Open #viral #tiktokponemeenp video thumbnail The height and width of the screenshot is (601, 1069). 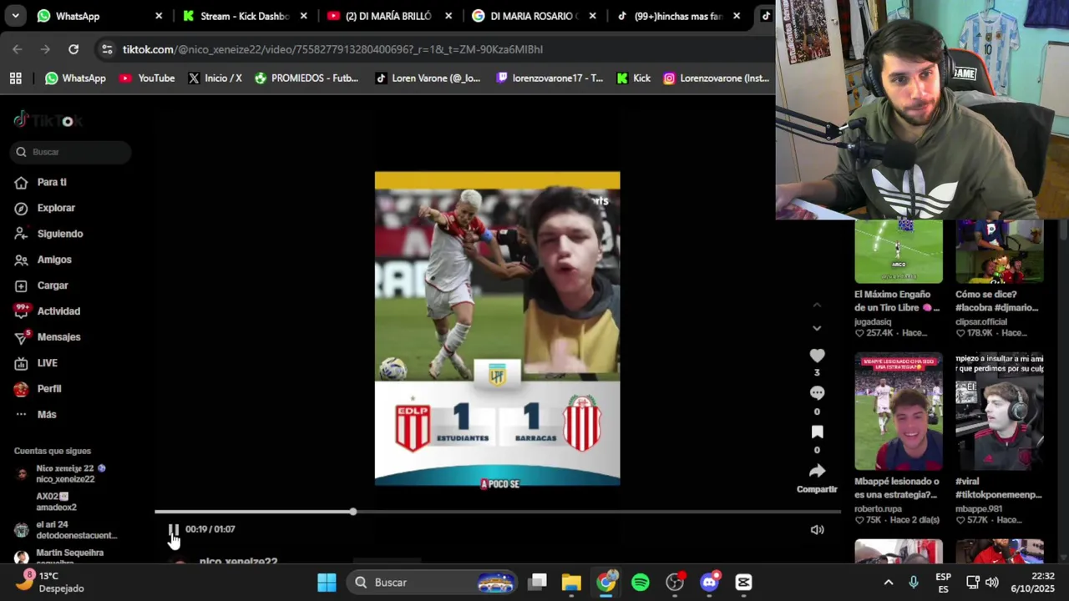[1000, 412]
